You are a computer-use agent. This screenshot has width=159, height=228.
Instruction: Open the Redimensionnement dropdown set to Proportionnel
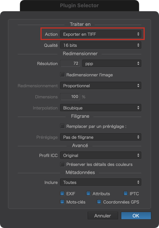click(x=101, y=86)
